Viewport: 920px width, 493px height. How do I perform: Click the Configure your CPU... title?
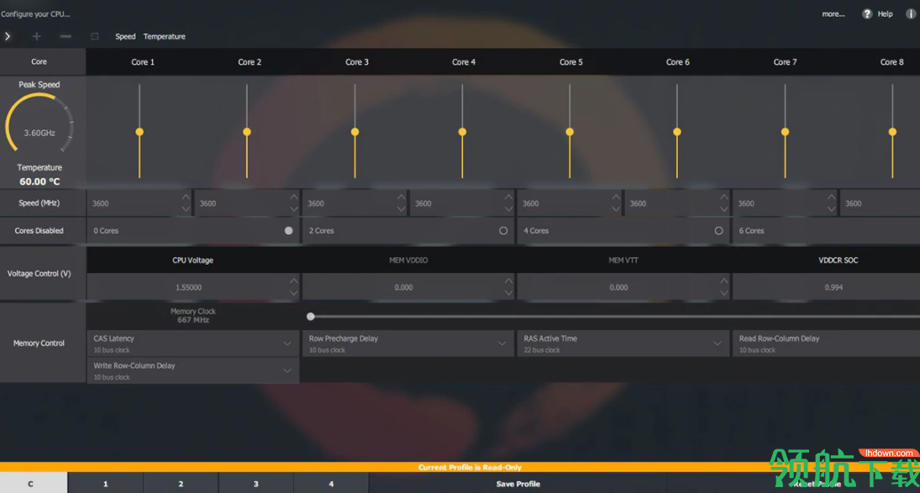click(x=35, y=13)
